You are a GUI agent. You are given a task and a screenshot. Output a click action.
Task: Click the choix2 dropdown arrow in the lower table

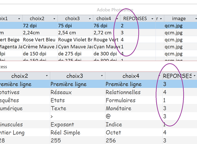pyautogui.click(x=46, y=76)
